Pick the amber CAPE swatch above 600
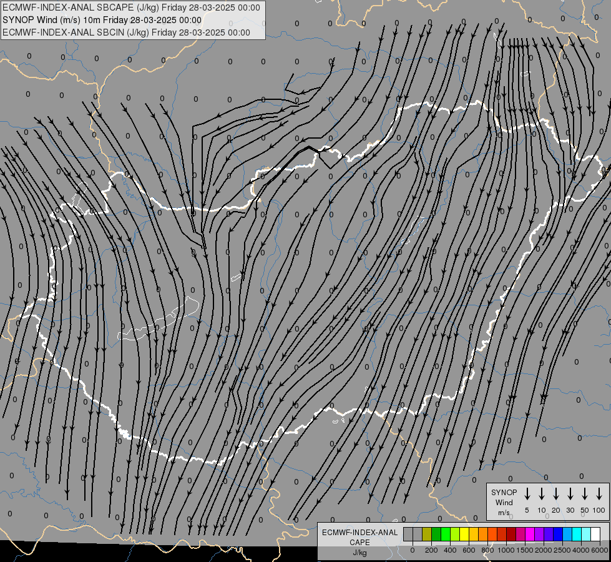611x562 pixels. 474,534
